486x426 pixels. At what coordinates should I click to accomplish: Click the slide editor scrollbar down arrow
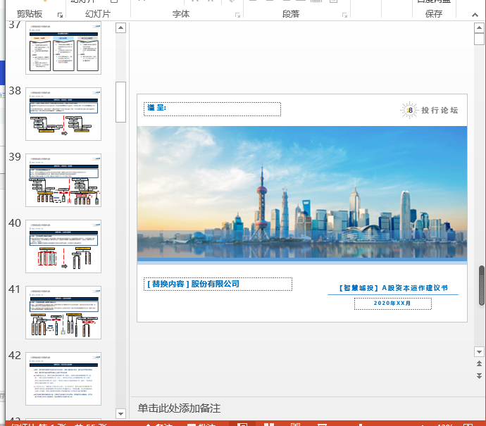[x=479, y=351]
